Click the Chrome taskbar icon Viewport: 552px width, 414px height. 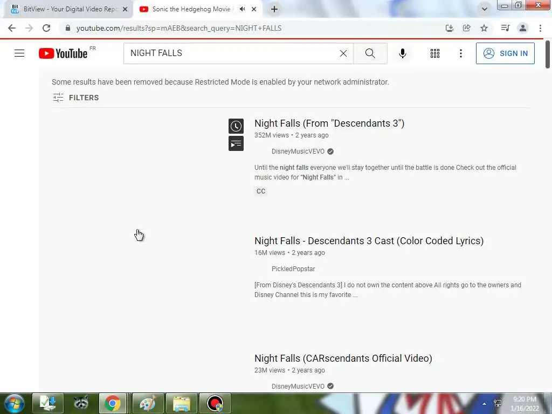click(113, 403)
